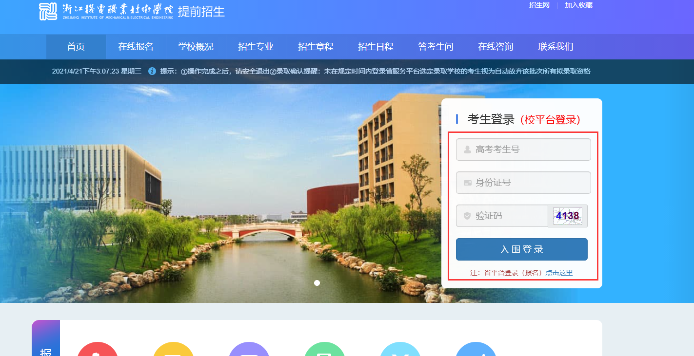Screen dimensions: 694x356
Task: Click the red circular icon in bottom panel
Action: (x=98, y=349)
